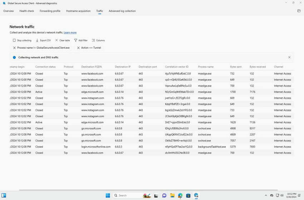Switch to the Health check tab

[x=26, y=11]
